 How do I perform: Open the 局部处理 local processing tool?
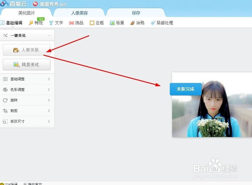click(x=162, y=23)
